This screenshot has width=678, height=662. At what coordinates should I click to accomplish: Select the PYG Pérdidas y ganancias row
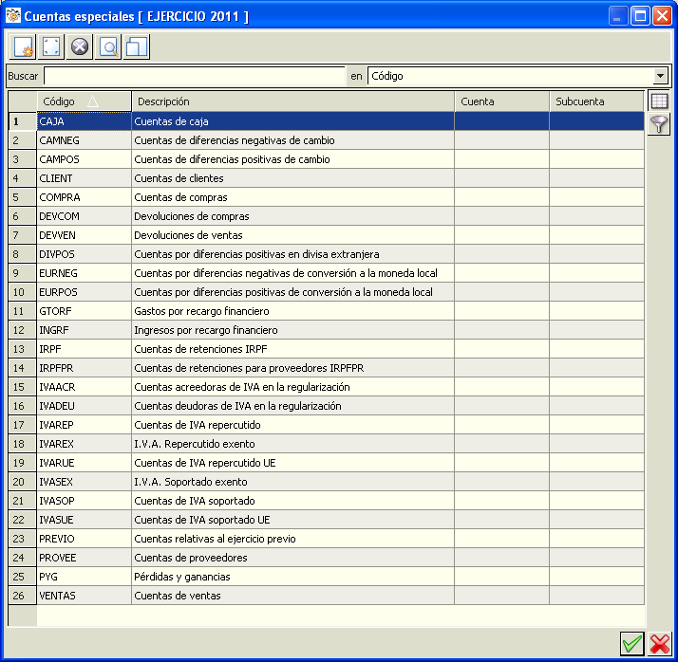pyautogui.click(x=327, y=577)
